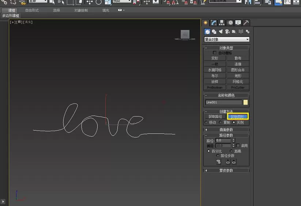Select the Cameras category icon

[227, 32]
